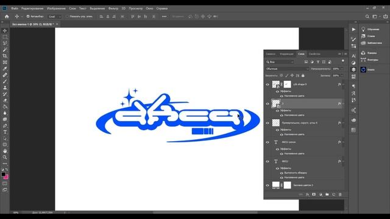The width and height of the screenshot is (390, 219).
Task: Open the Styles panel button
Action: [368, 36]
